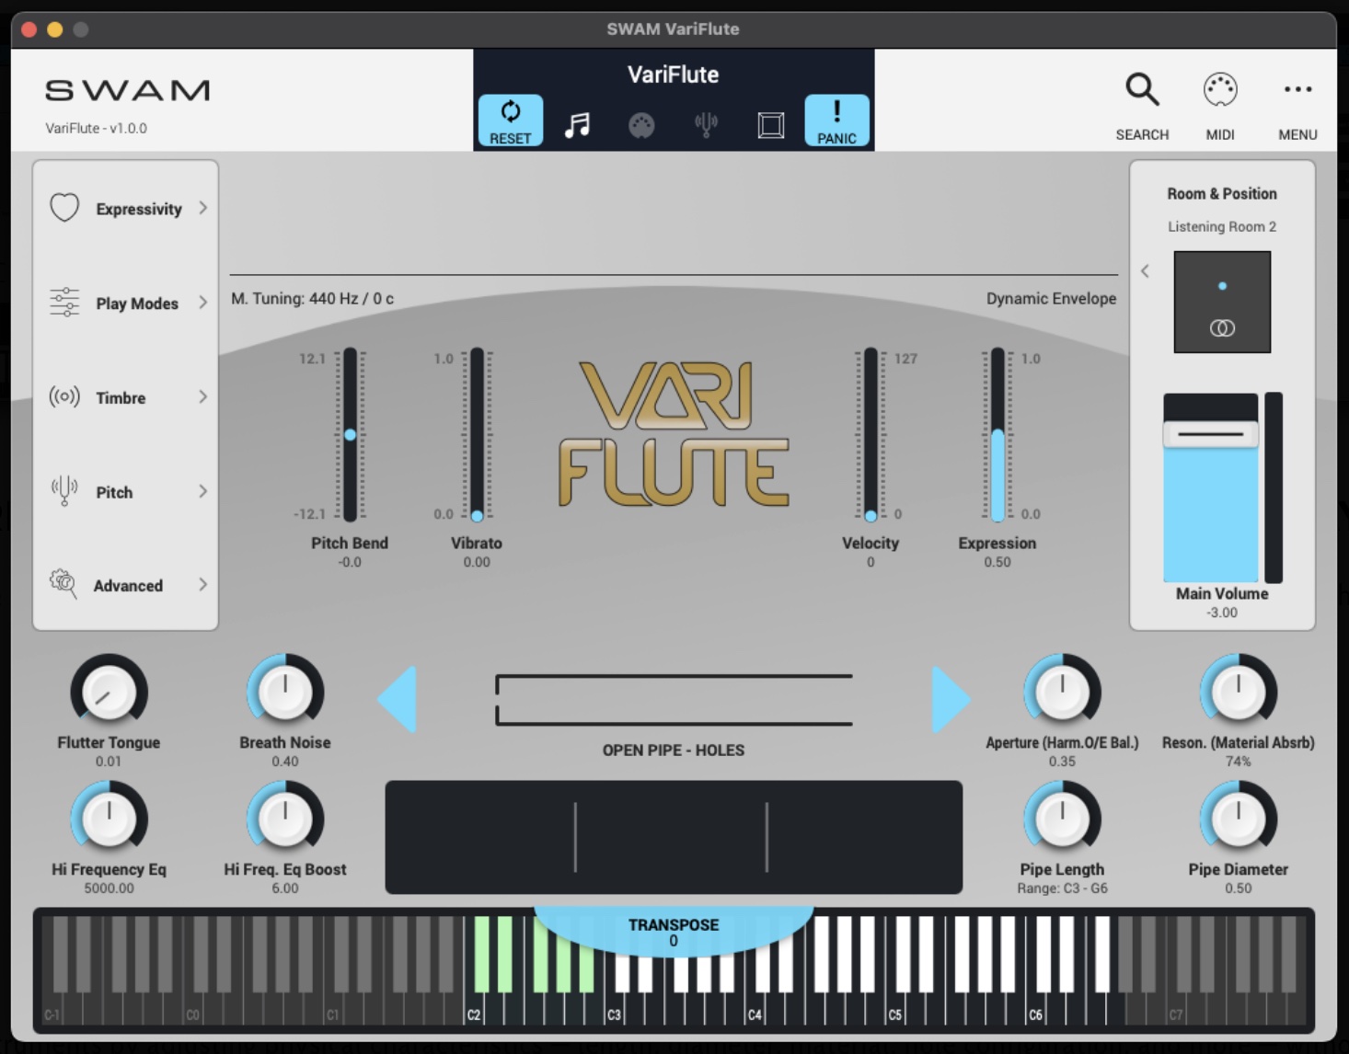
Task: Open the three-dot MENU
Action: pyautogui.click(x=1297, y=90)
